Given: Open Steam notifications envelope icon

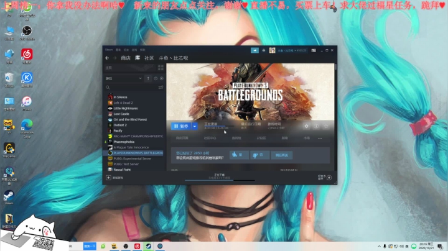Looking at the screenshot, I should point(264,50).
